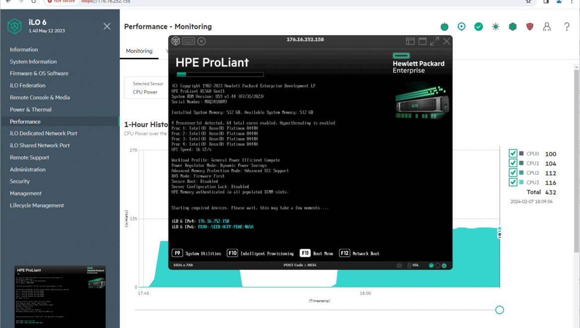The width and height of the screenshot is (580, 328).
Task: Click the Not secure badge in address bar
Action: click(60, 1)
